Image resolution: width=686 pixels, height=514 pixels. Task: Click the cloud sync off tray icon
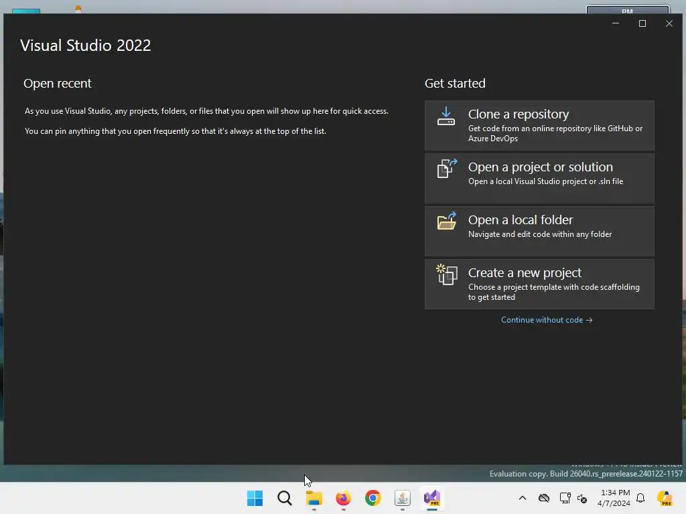coord(544,498)
